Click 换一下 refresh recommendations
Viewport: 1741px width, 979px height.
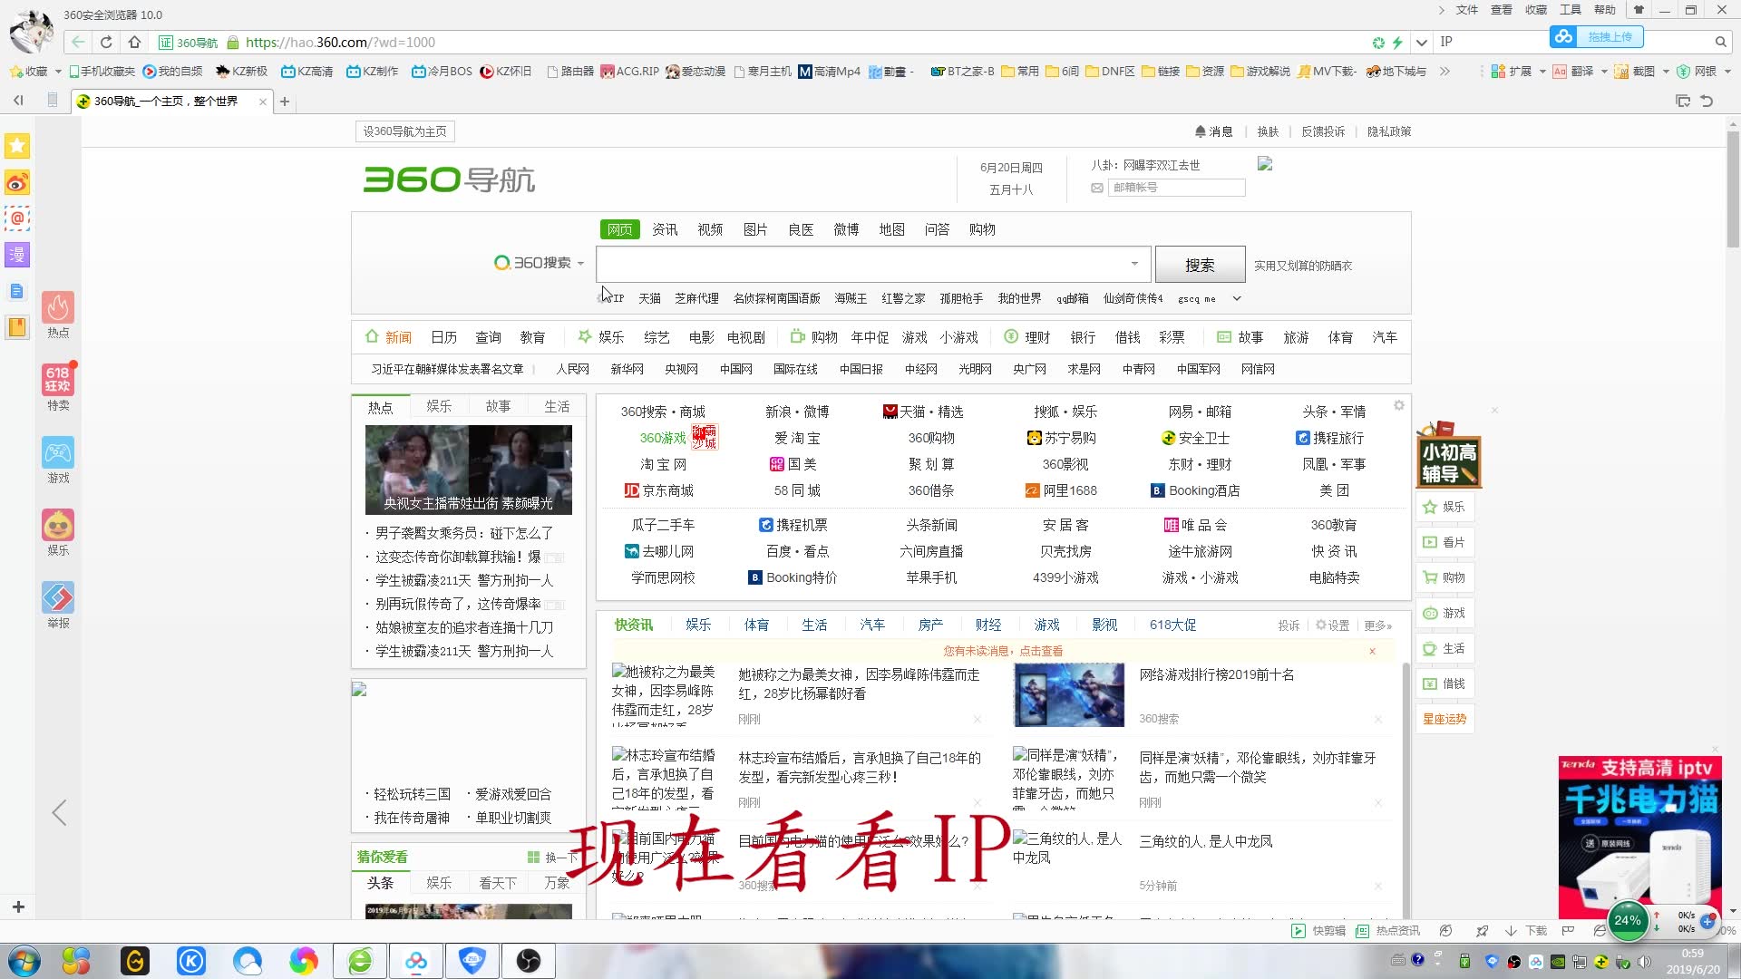[552, 857]
